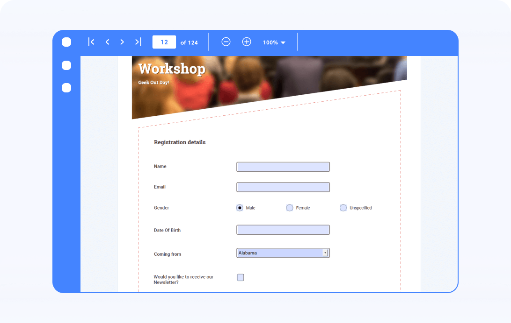Screen dimensions: 511x323
Task: Jump to the first page using the toolbar icon
Action: click(91, 42)
